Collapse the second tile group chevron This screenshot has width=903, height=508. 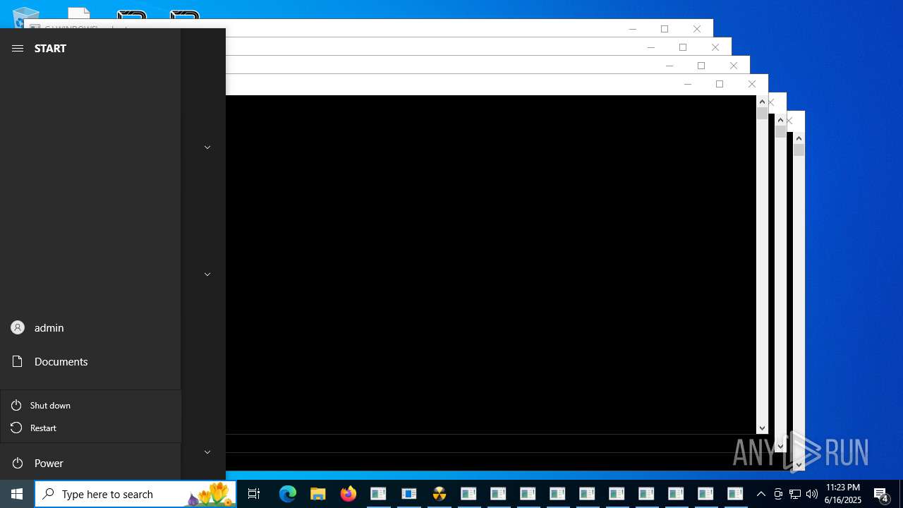click(207, 274)
